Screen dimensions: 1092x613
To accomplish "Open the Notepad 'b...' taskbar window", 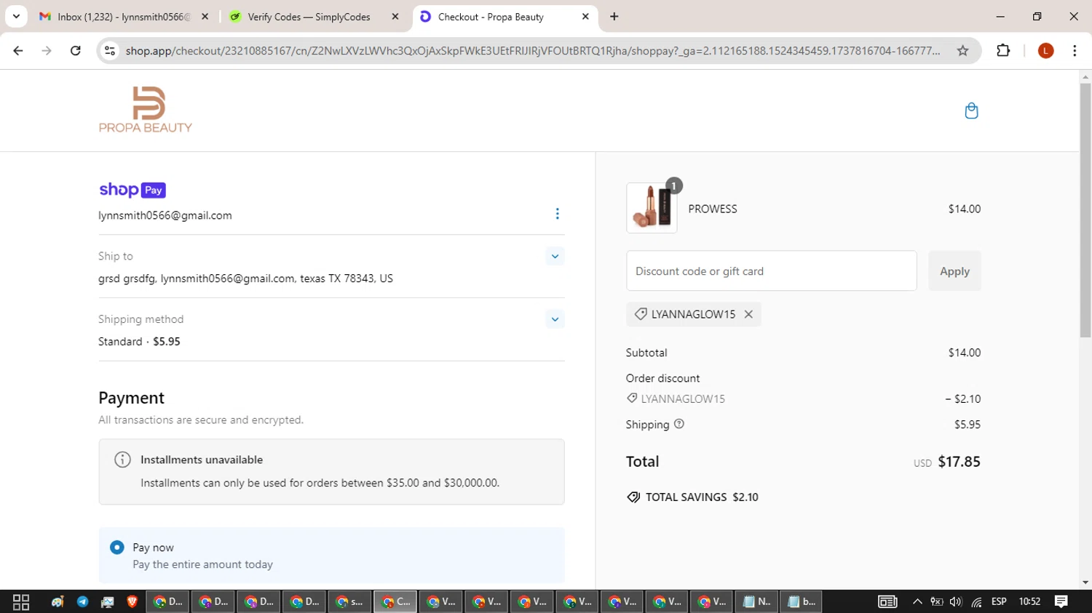I will pyautogui.click(x=801, y=601).
